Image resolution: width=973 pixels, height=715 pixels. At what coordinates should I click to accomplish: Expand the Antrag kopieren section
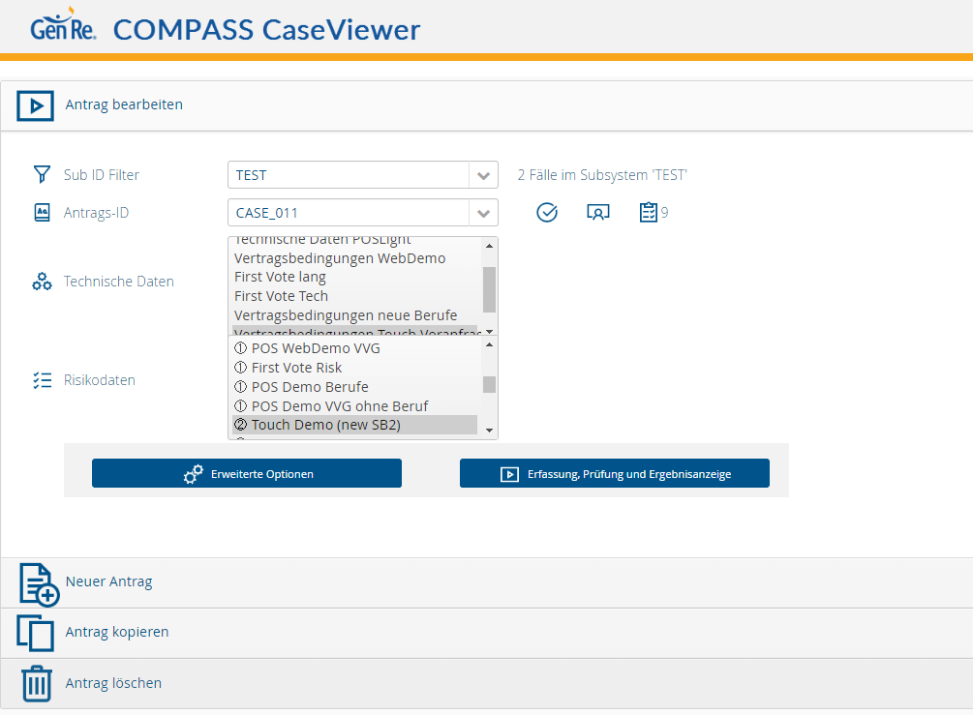tap(486, 633)
